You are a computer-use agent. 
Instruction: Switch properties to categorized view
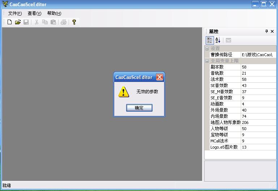[x=210, y=40]
